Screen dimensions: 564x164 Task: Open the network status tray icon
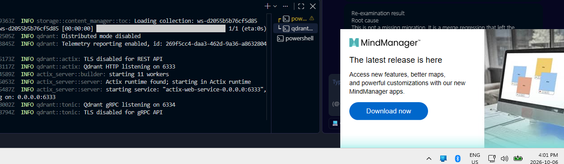pos(492,158)
